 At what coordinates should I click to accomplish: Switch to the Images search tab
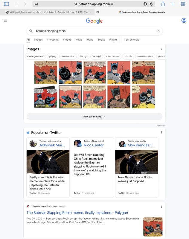click(x=38, y=40)
